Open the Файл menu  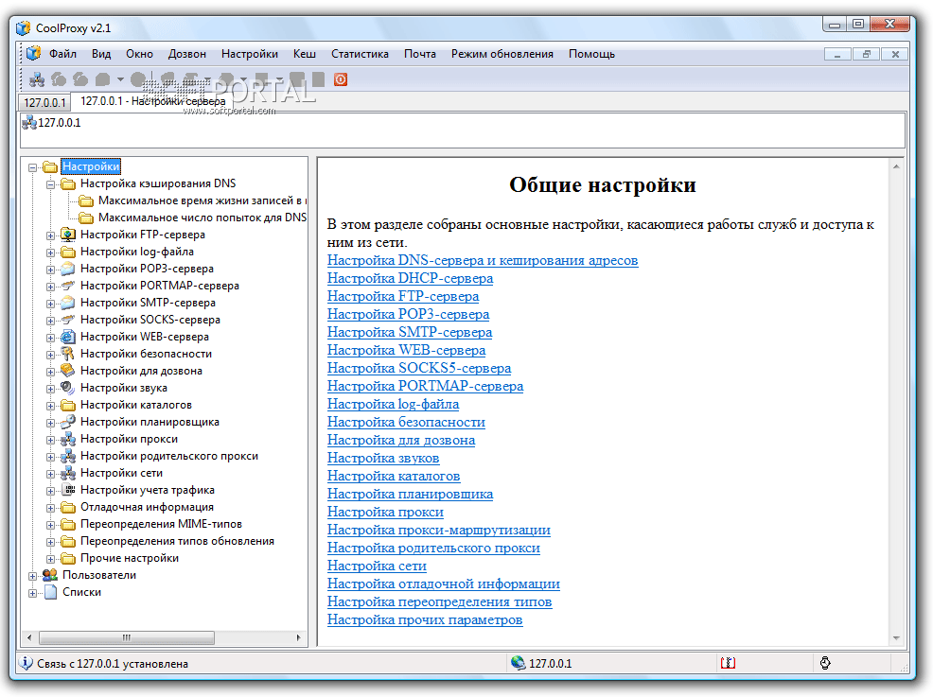coord(62,54)
